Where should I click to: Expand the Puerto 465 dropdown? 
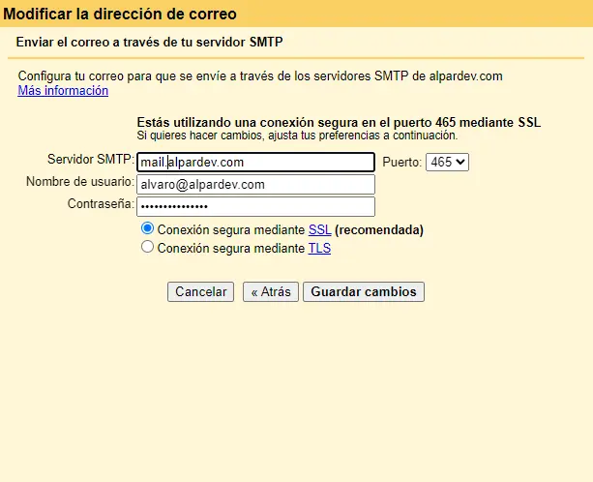pyautogui.click(x=447, y=163)
